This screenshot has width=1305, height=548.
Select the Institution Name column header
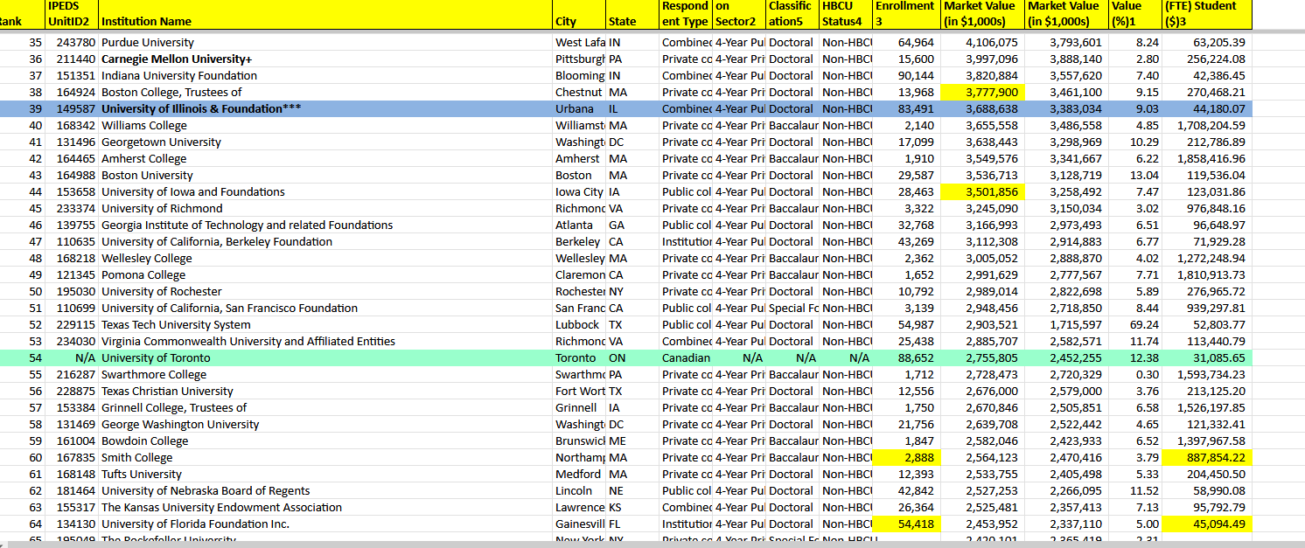tap(325, 14)
